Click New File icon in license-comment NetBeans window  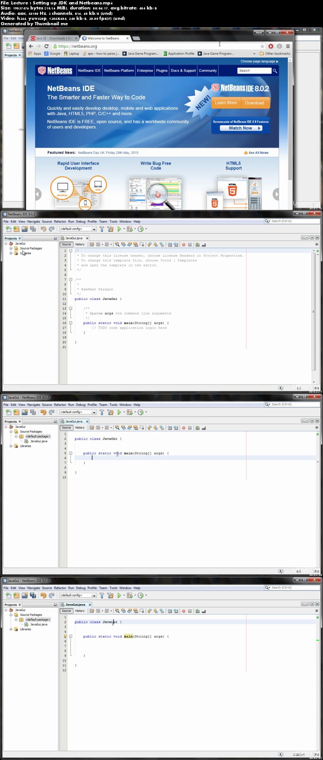coord(9,229)
